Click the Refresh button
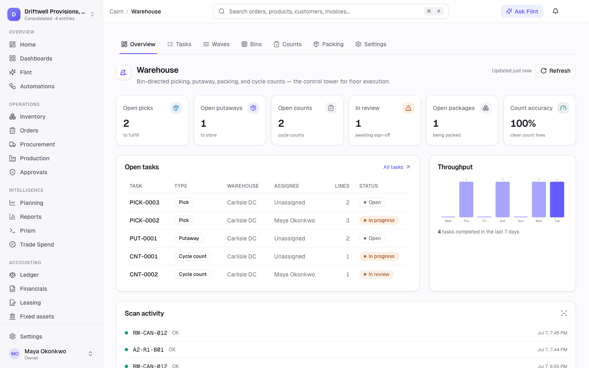 (555, 71)
